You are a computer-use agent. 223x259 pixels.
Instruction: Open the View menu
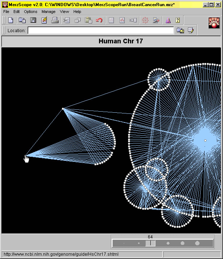(x=64, y=12)
